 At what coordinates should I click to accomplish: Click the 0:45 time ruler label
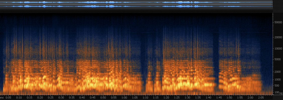pyautogui.click(x=92, y=97)
